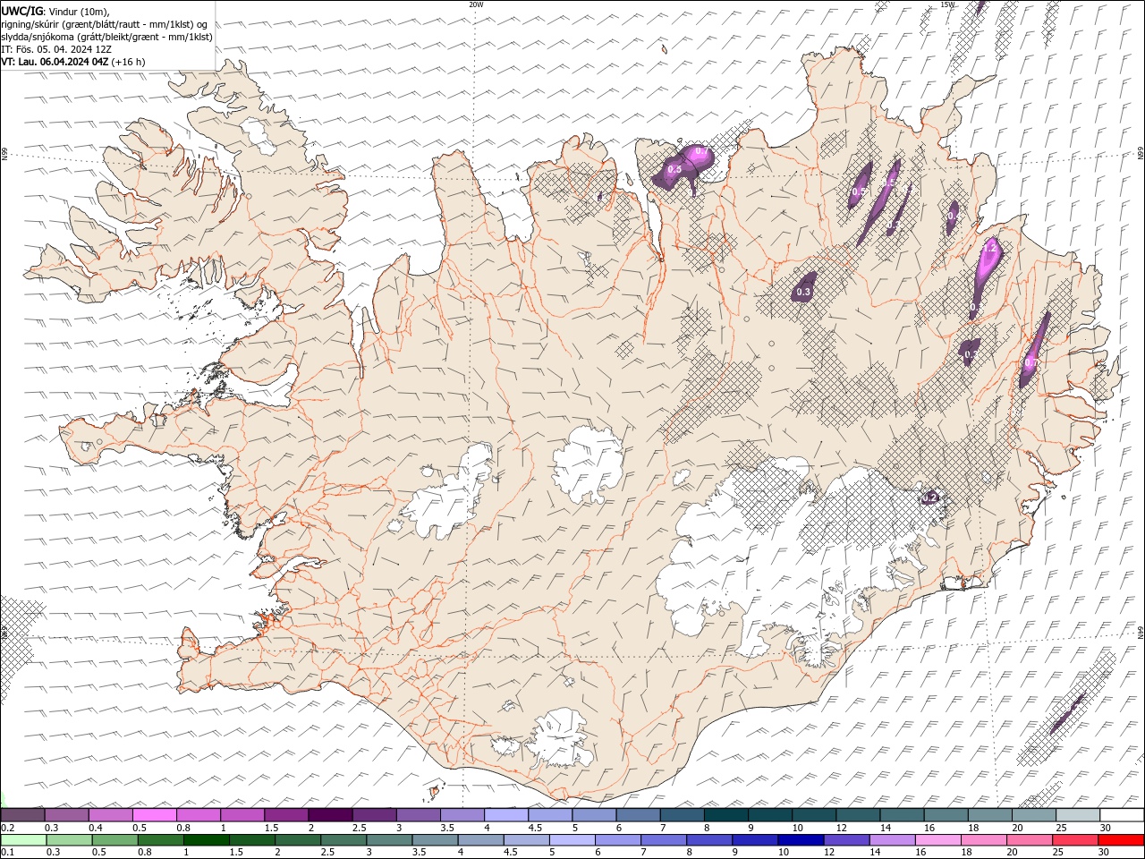
Task: Click the 0.2 swatch in the upper snow legend
Action: (x=22, y=815)
